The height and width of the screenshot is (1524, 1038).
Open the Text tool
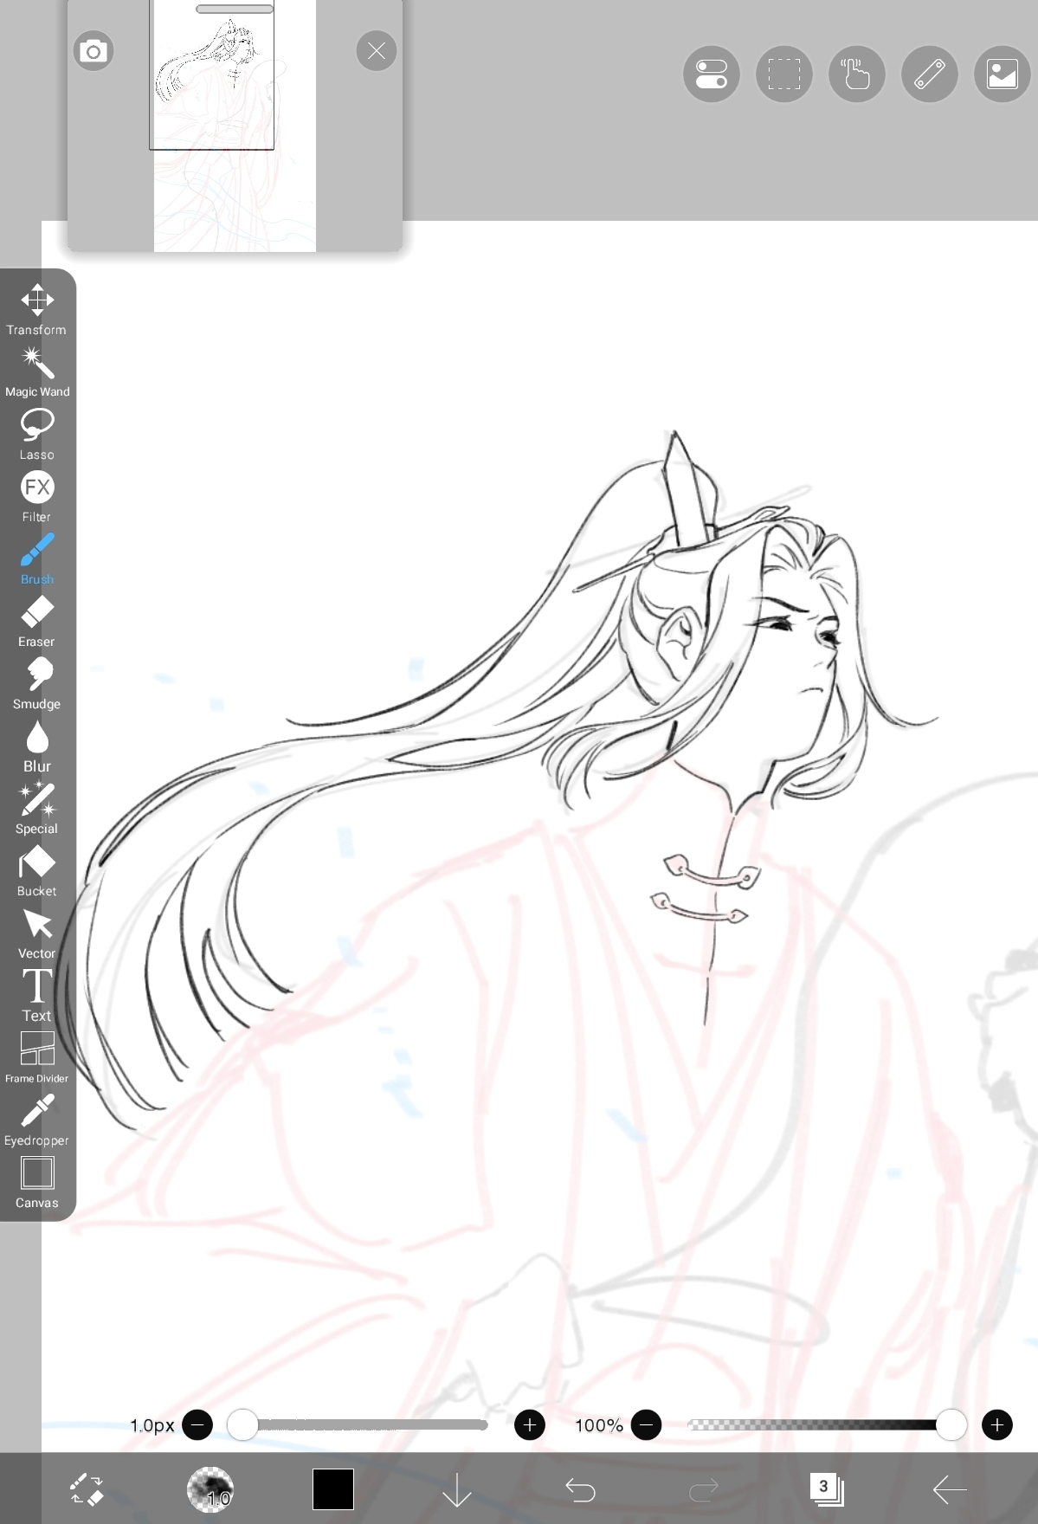point(36,994)
